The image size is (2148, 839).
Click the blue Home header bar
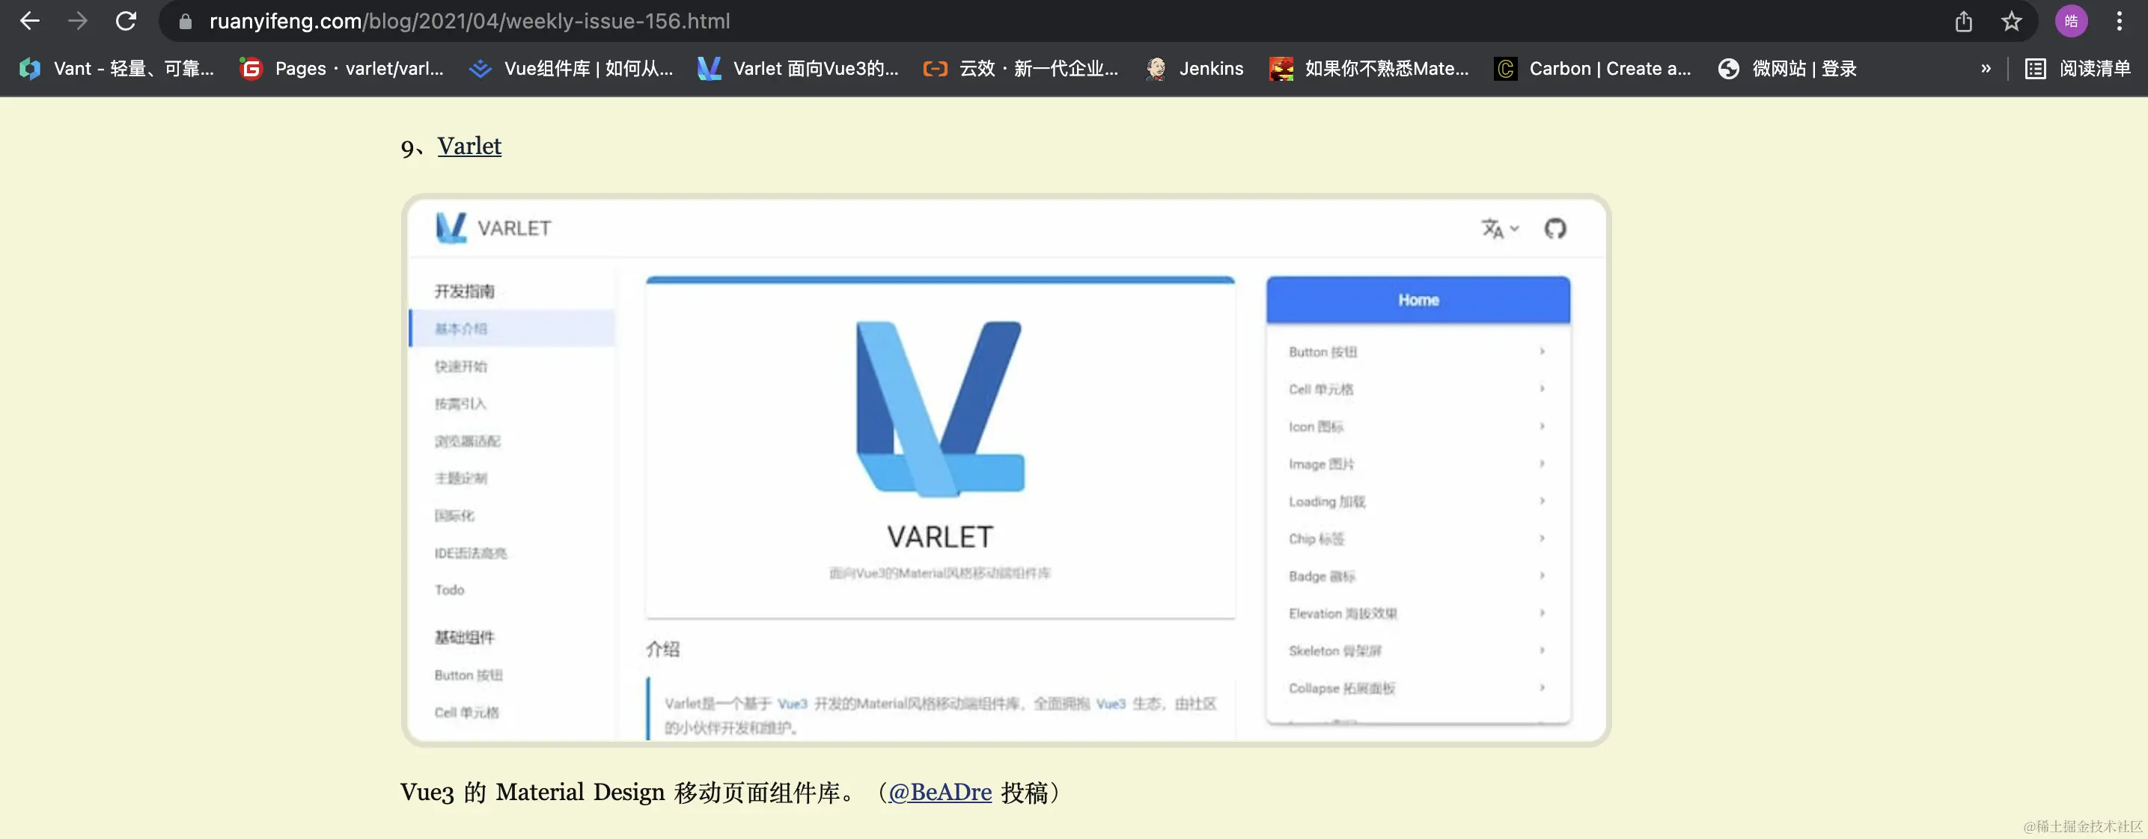1418,300
